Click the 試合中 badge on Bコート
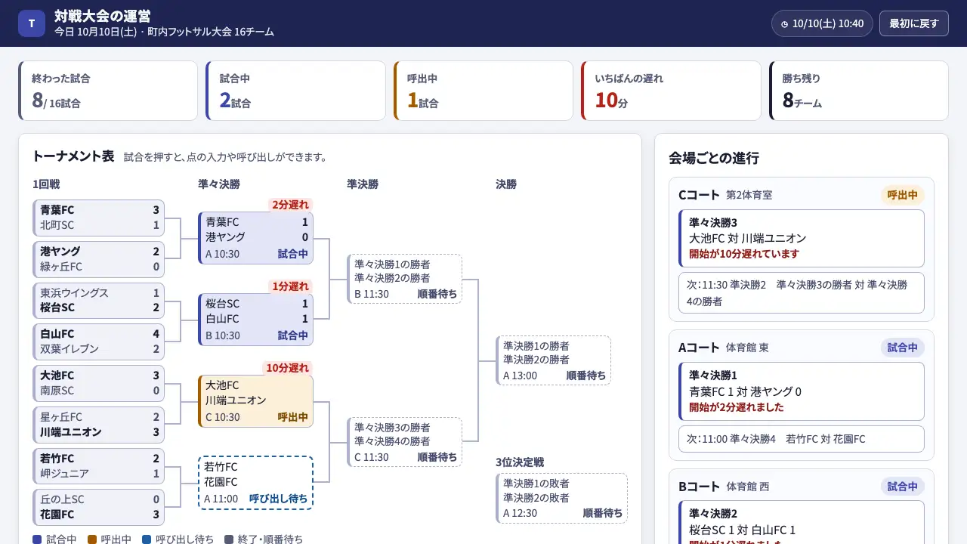 tap(903, 487)
